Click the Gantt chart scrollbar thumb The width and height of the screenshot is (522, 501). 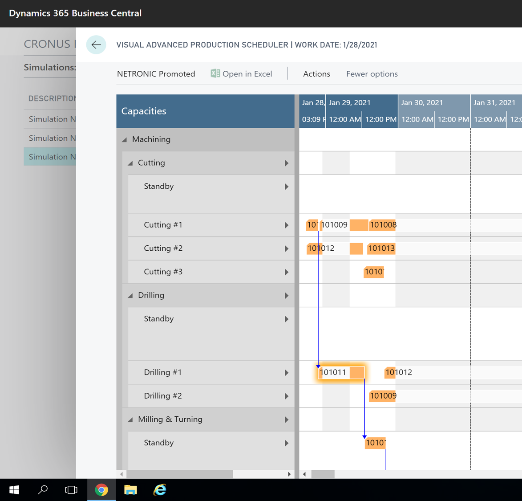[323, 474]
